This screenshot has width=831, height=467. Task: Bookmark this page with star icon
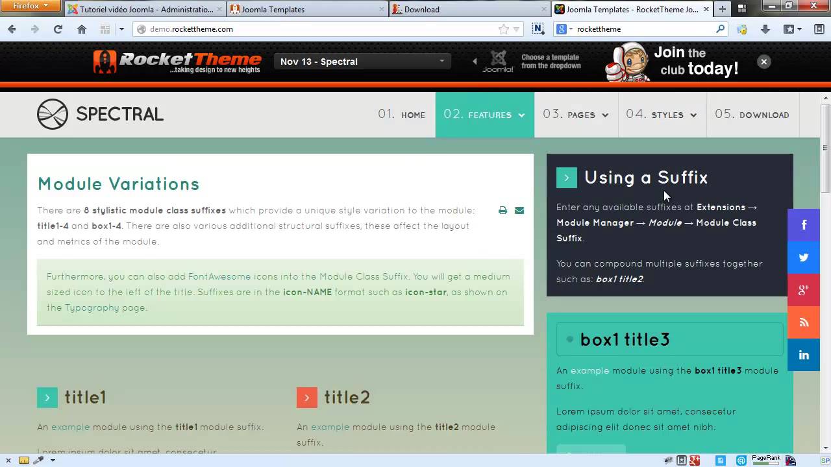503,29
